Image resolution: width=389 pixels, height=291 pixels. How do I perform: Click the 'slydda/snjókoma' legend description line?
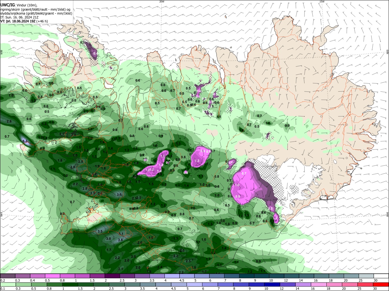[36, 13]
